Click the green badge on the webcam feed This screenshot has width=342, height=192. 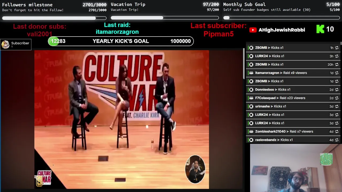pos(326,159)
